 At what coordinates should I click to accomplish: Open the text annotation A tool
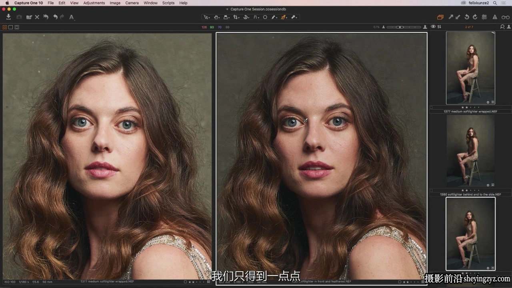click(72, 17)
